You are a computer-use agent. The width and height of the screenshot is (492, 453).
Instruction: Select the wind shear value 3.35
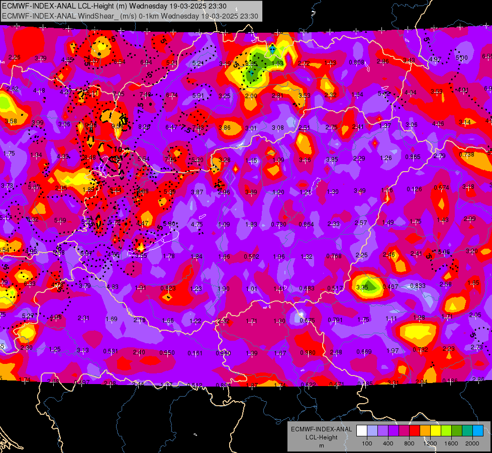tap(362, 287)
